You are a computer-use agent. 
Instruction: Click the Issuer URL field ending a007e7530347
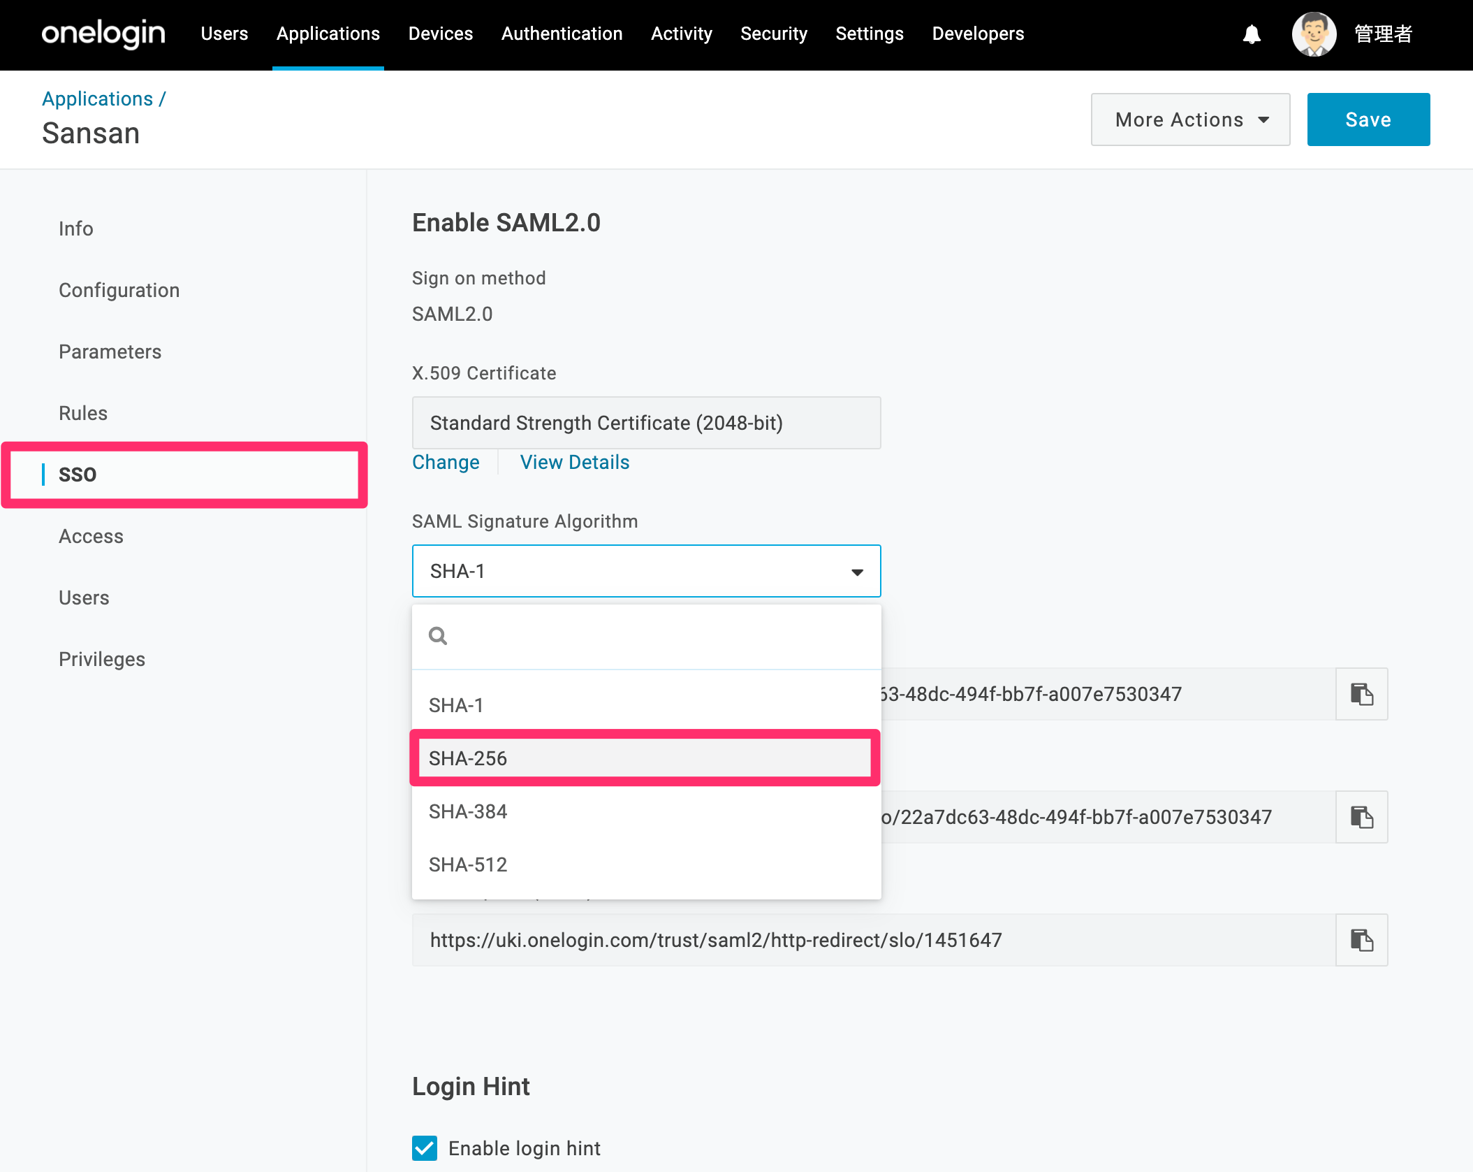[1108, 694]
